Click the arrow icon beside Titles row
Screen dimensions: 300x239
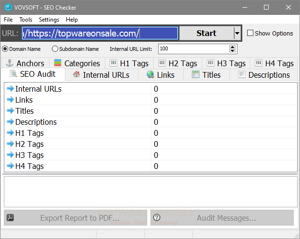pos(10,110)
